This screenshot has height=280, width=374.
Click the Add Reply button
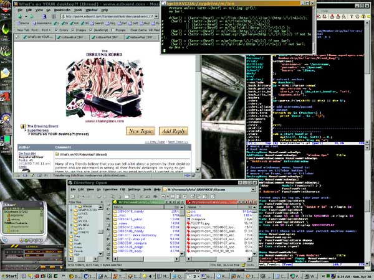coord(174,131)
